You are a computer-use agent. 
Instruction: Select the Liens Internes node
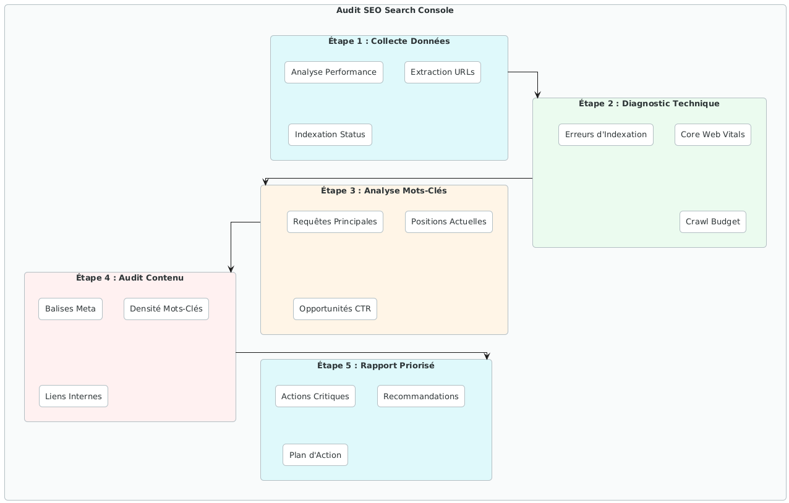(74, 396)
